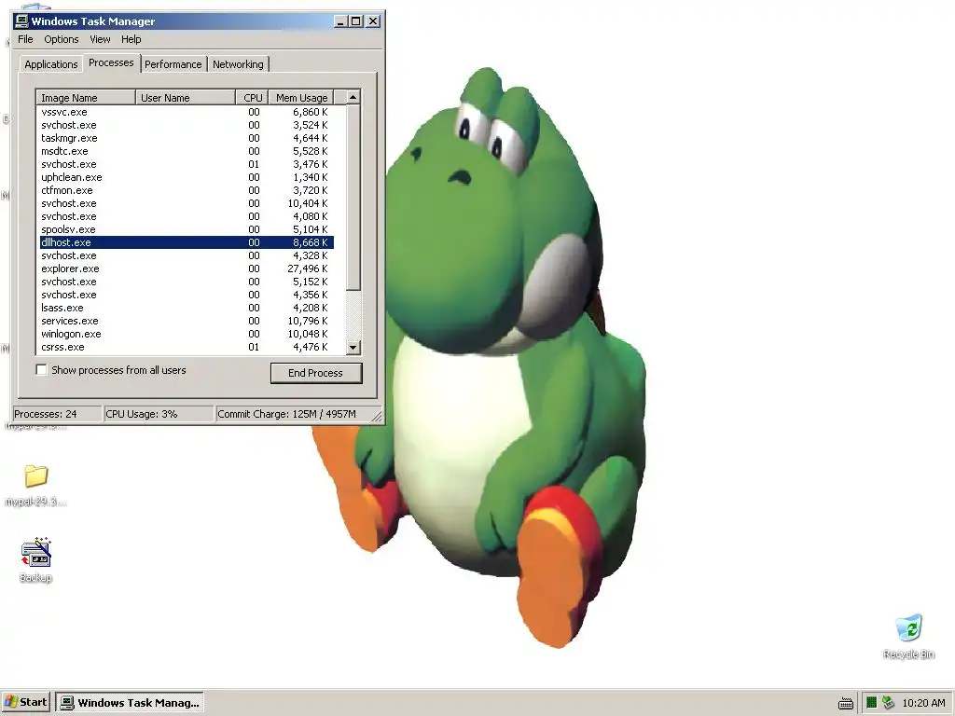Enable Show processes from all users
The image size is (955, 716).
tap(41, 369)
